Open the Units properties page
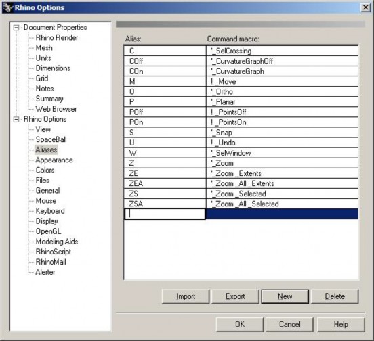 click(x=43, y=58)
